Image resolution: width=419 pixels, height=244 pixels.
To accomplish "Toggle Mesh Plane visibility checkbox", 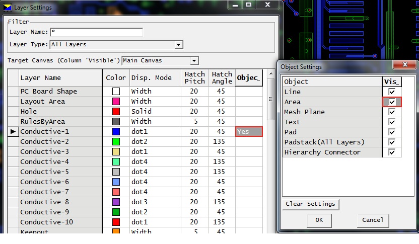I will 392,112.
